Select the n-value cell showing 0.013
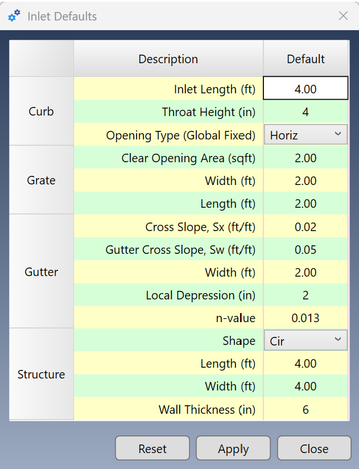This screenshot has height=469, width=359. pyautogui.click(x=306, y=318)
